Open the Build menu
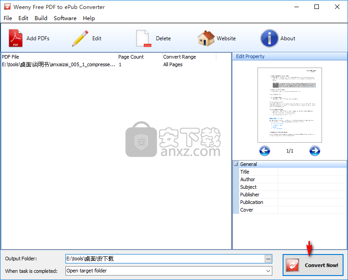 point(41,18)
